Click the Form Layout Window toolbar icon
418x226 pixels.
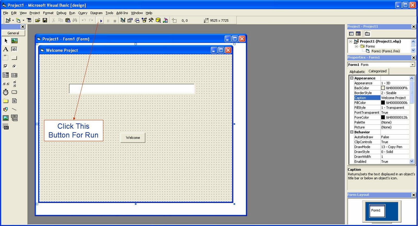click(137, 20)
